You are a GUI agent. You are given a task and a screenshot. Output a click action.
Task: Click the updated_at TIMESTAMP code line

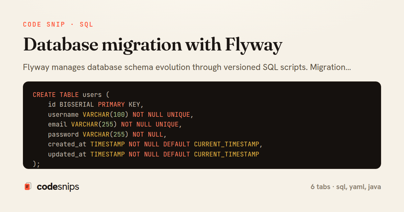pos(154,154)
